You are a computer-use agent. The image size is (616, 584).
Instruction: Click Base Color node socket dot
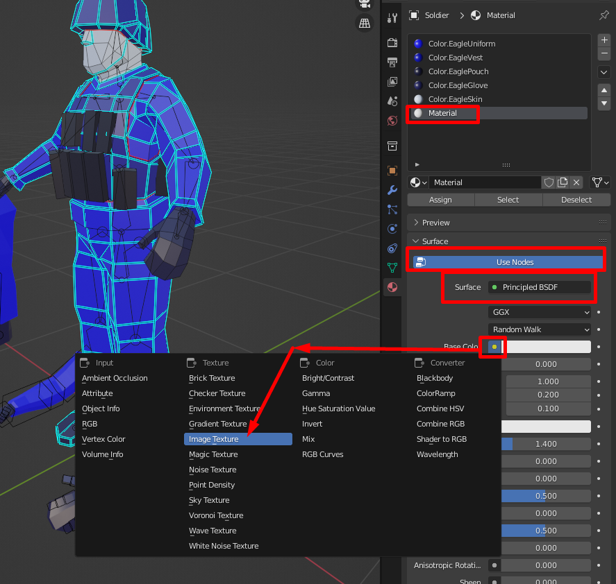(x=494, y=347)
